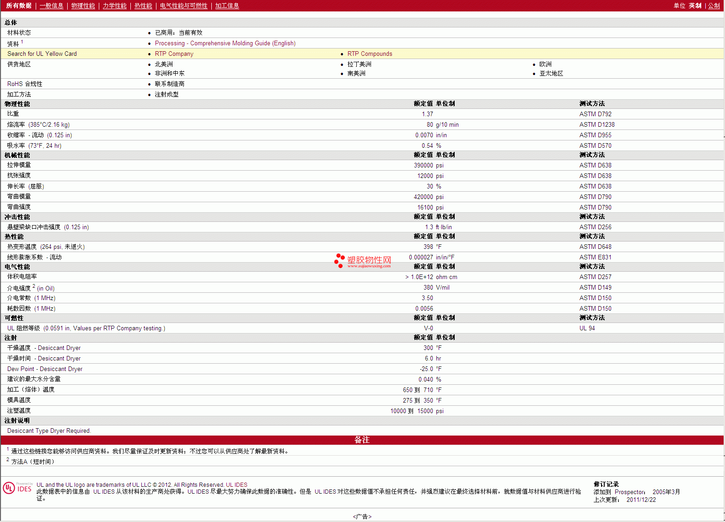
Task: Click ASTM D149 dielectric strength method
Action: 595,288
